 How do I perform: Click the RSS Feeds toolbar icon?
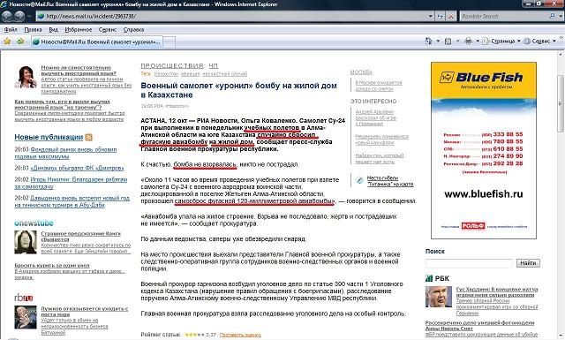(448, 42)
